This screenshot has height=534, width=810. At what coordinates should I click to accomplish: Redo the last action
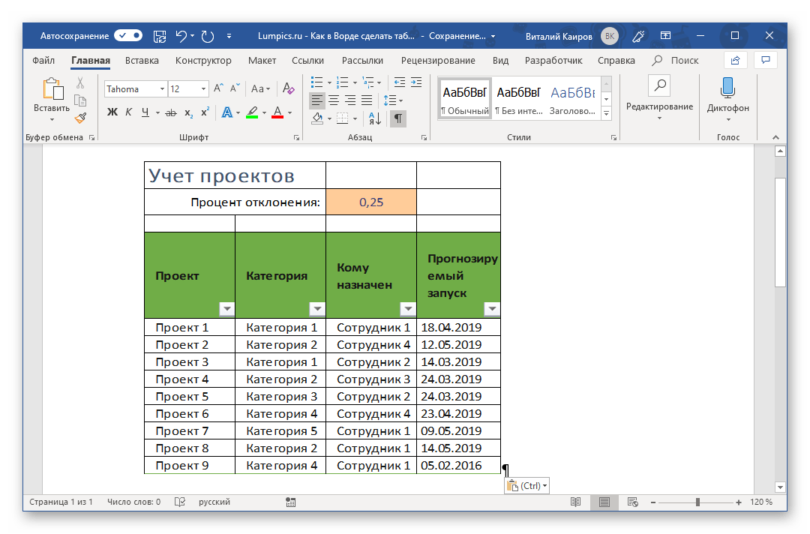coord(208,36)
